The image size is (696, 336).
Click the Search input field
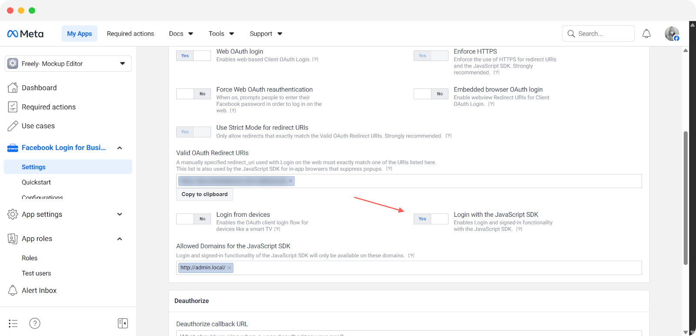pos(599,34)
